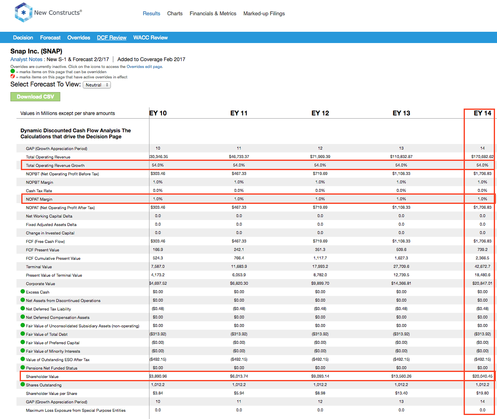This screenshot has width=497, height=419.
Task: Click the New Constructs brand name text
Action: click(x=58, y=12)
